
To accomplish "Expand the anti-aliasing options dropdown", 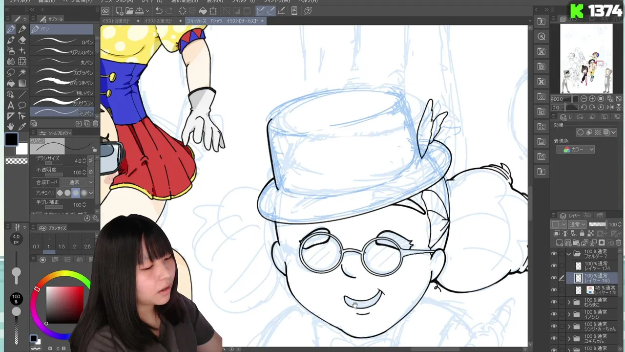I will 91,193.
